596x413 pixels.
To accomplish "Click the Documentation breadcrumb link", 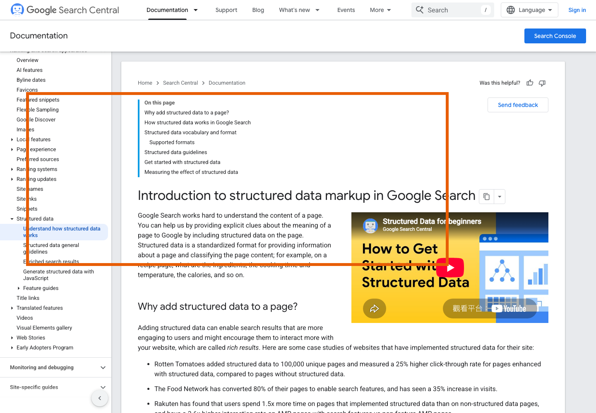I will click(227, 83).
